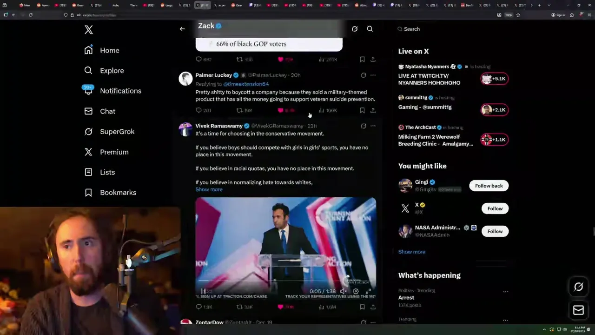Screen dimensions: 595x335
Task: Open more options for the Arrest trend
Action: (x=505, y=292)
